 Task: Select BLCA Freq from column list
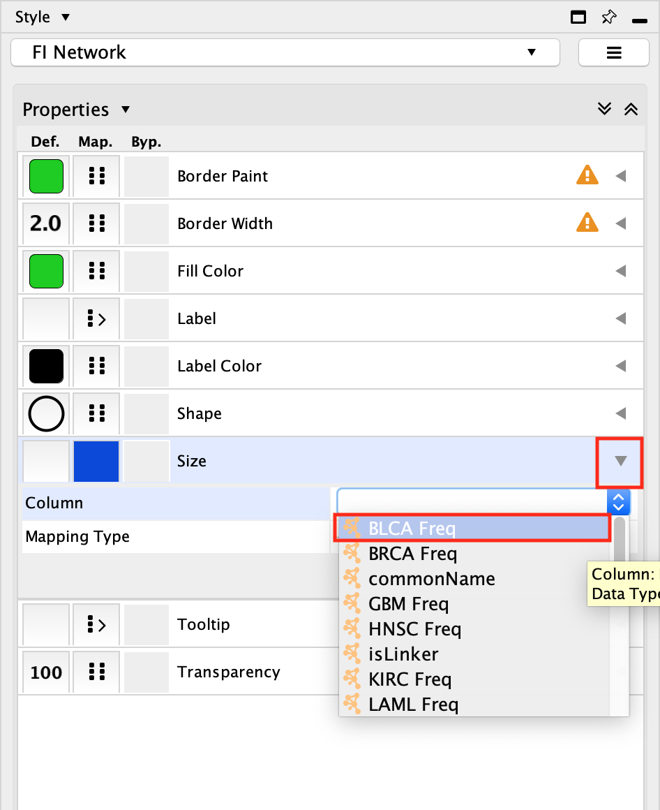pyautogui.click(x=412, y=529)
